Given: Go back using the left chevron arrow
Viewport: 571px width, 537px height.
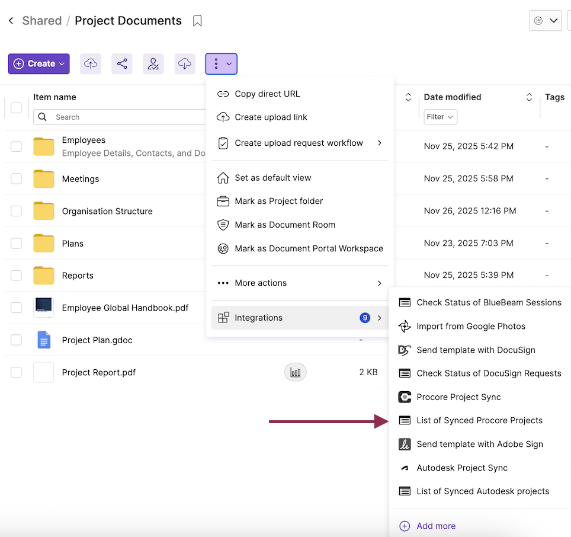Looking at the screenshot, I should point(11,21).
